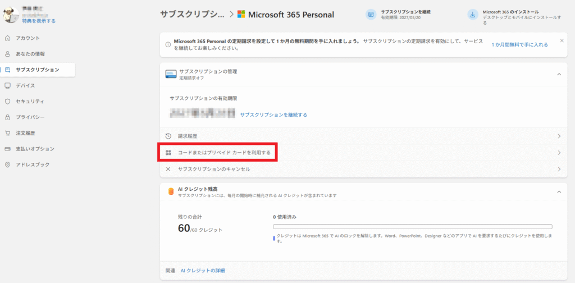Open chevron on サブスクリプションのキャンセル row
Screen dimensions: 575x283
[x=559, y=169]
